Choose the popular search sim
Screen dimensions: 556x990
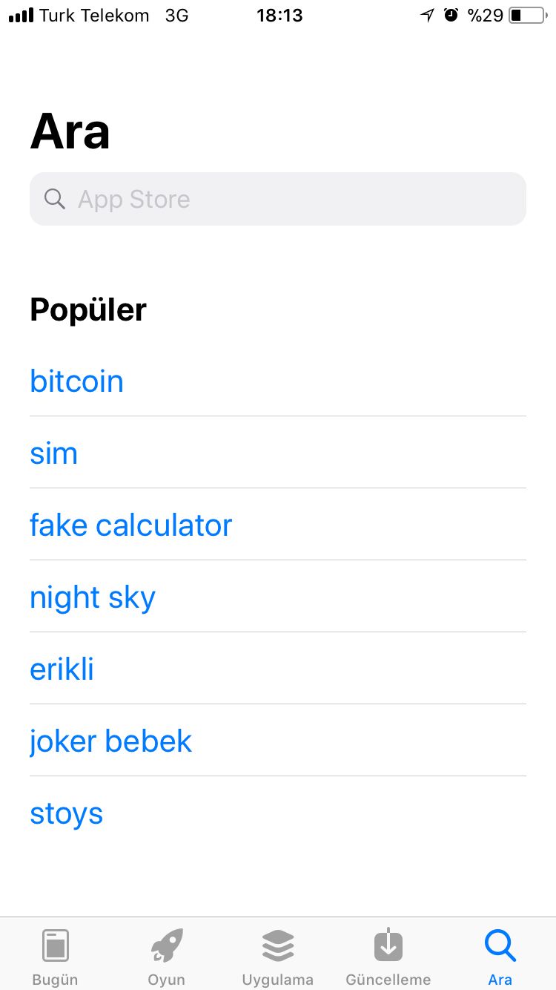(x=53, y=453)
